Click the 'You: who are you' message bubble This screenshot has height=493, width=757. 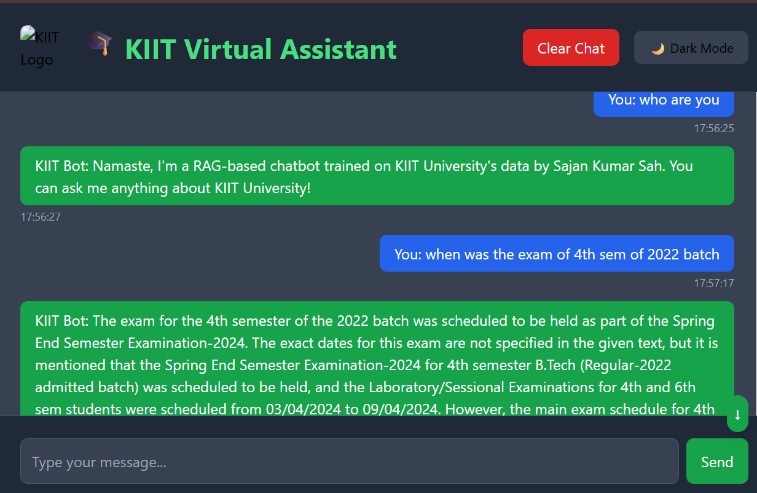click(x=664, y=100)
